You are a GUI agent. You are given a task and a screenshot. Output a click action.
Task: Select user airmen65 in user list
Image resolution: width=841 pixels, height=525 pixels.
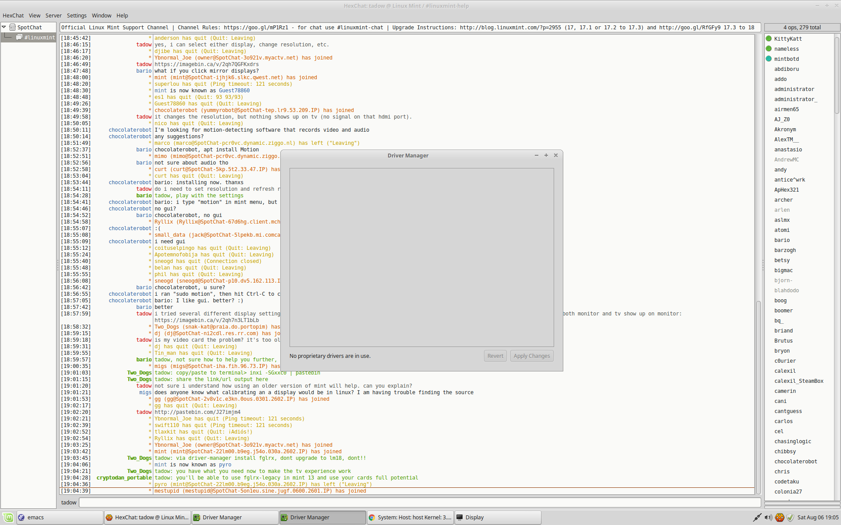point(786,109)
